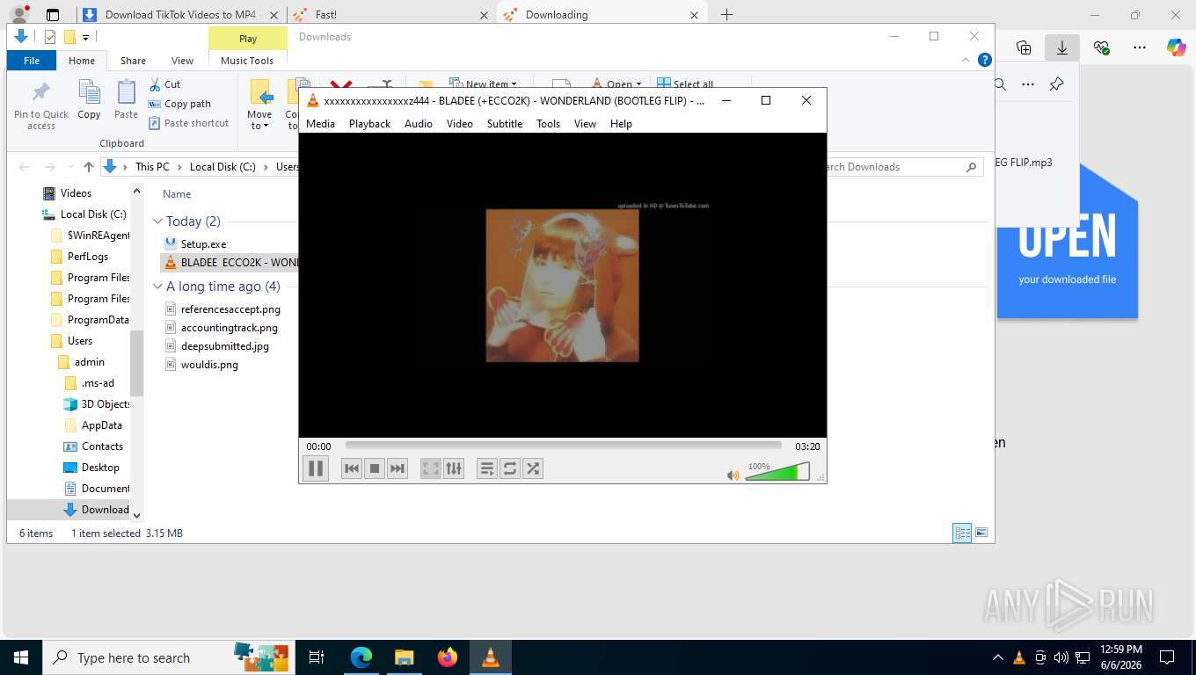Viewport: 1196px width, 675px height.
Task: Click Local Disk (C:) in address bar
Action: click(222, 167)
